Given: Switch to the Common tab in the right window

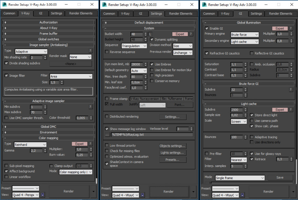Looking at the screenshot, I should [x=209, y=14].
